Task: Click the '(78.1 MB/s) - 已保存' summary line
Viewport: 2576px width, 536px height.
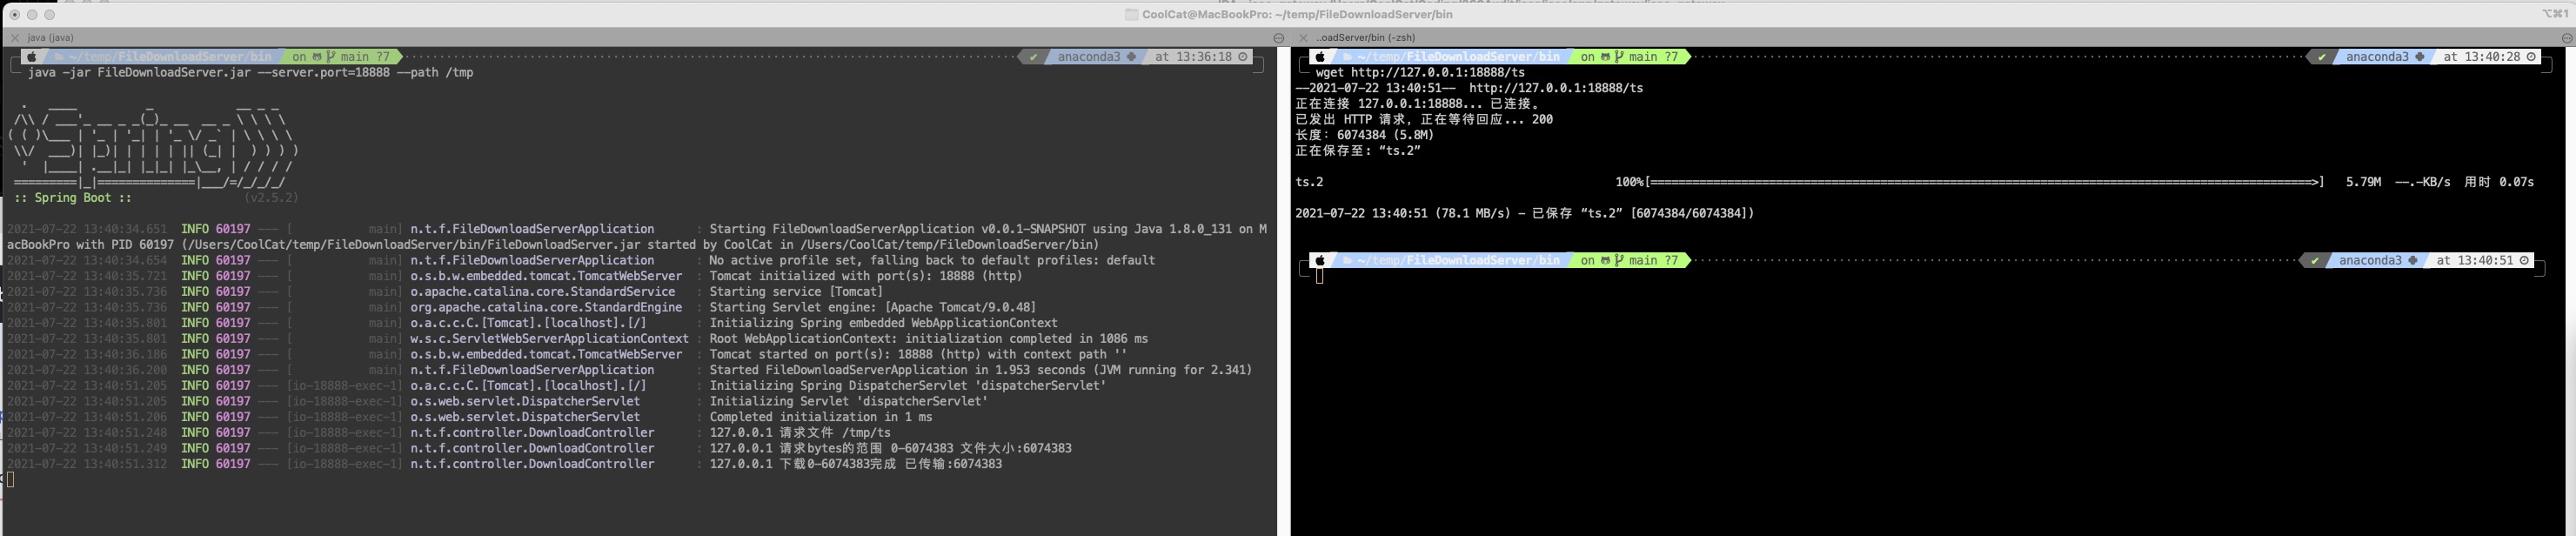Action: pyautogui.click(x=1524, y=213)
